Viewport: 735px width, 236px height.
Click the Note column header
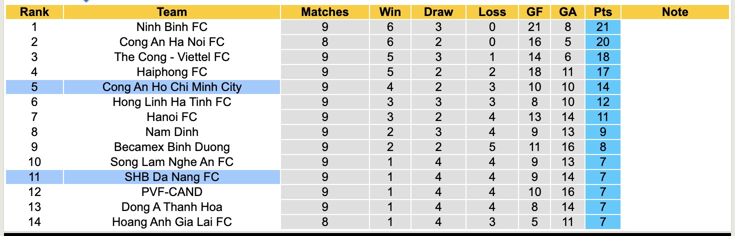coord(675,12)
